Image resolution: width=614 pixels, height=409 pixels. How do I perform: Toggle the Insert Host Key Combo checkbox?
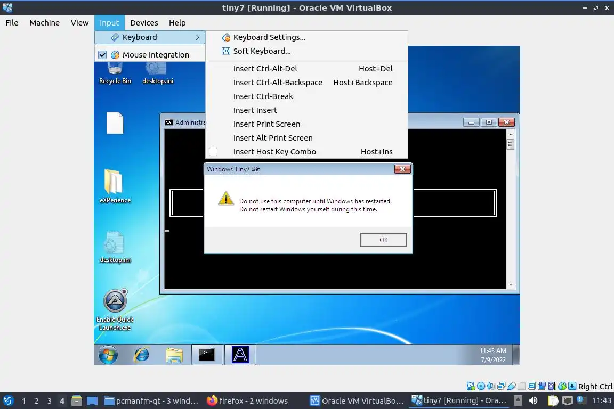[x=213, y=151]
